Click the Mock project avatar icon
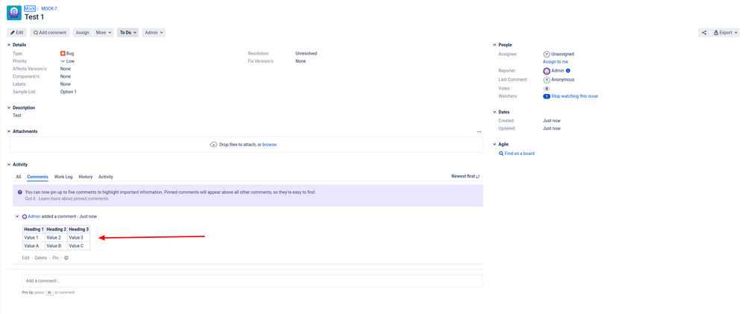Viewport: 745px width, 314px height. pos(13,13)
